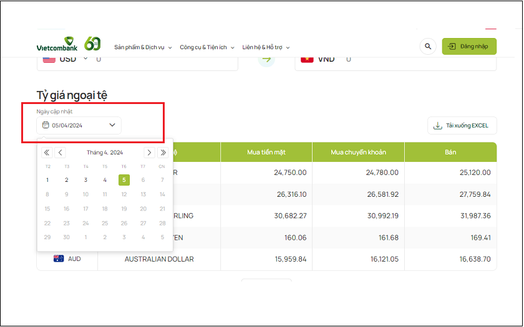The image size is (524, 327).
Task: Expand Công cụ & Tiện ích menu
Action: coord(206,47)
